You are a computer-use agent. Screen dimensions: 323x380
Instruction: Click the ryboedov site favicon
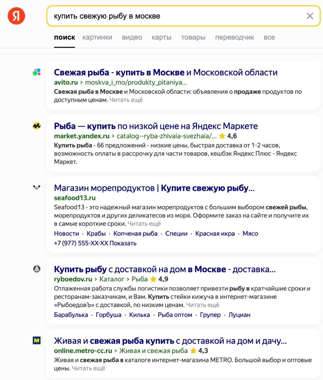tap(37, 269)
